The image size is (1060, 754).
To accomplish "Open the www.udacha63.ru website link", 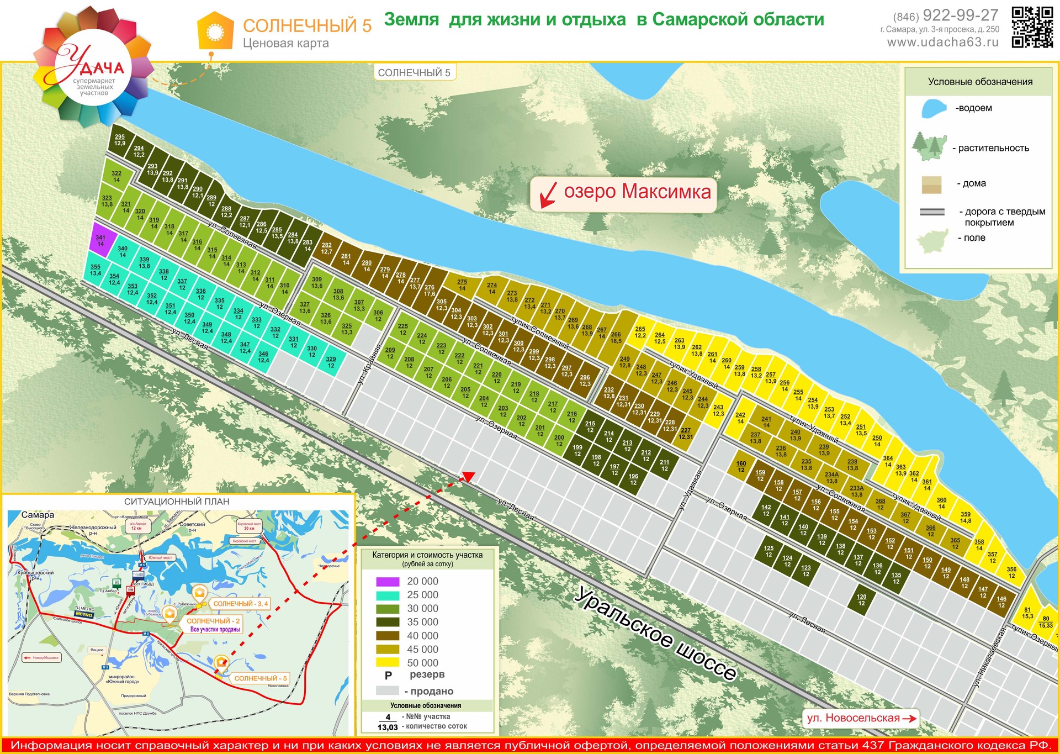I will point(943,43).
